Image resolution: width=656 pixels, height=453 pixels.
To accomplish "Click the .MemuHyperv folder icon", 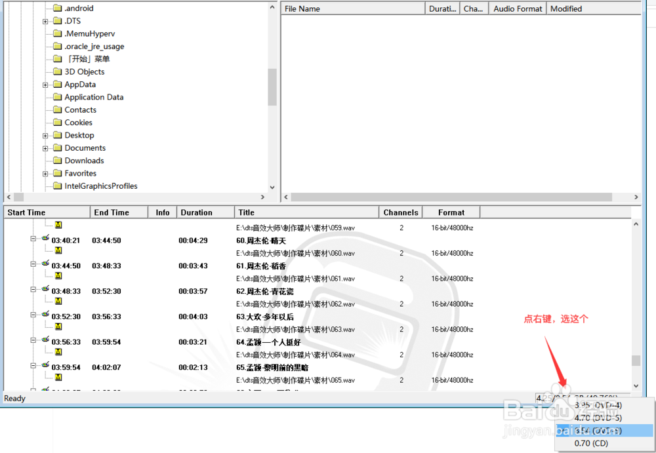I will coord(58,34).
